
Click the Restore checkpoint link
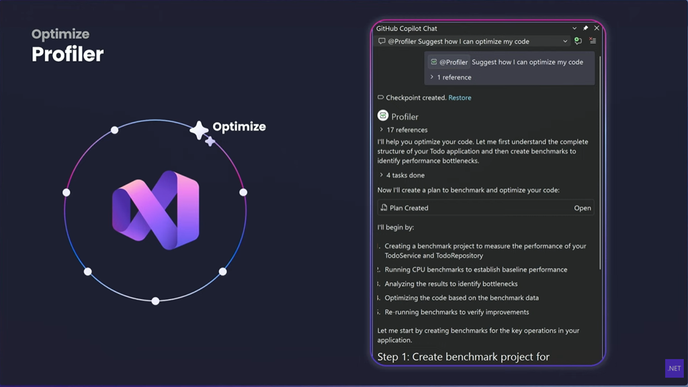[460, 98]
